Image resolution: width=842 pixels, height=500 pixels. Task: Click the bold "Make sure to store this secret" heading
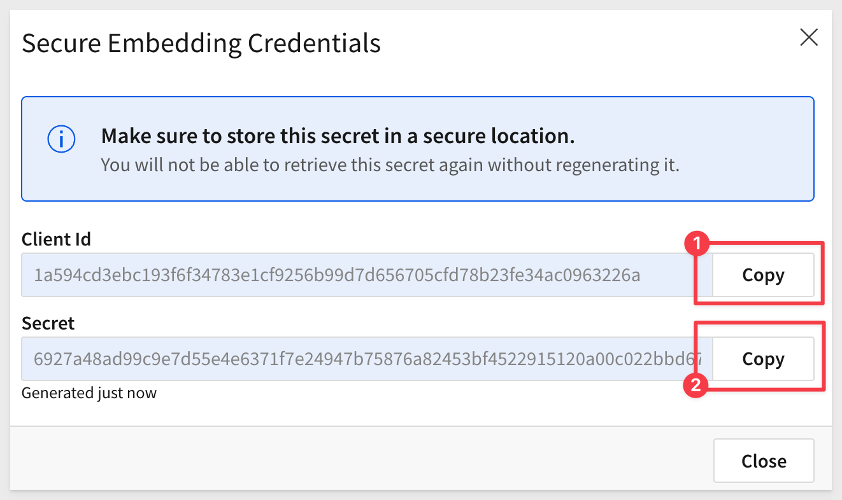click(338, 136)
